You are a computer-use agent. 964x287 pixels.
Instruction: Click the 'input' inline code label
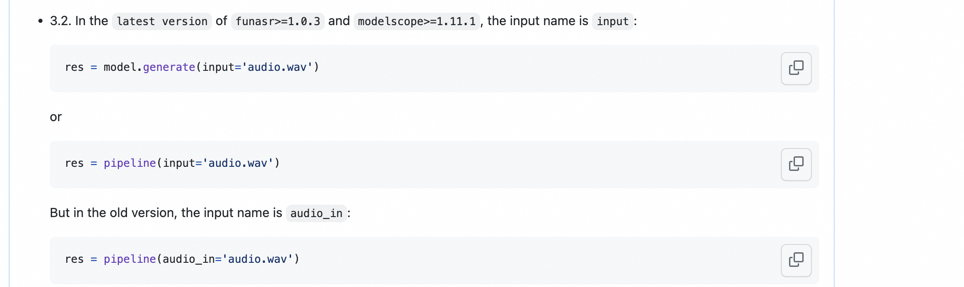613,21
